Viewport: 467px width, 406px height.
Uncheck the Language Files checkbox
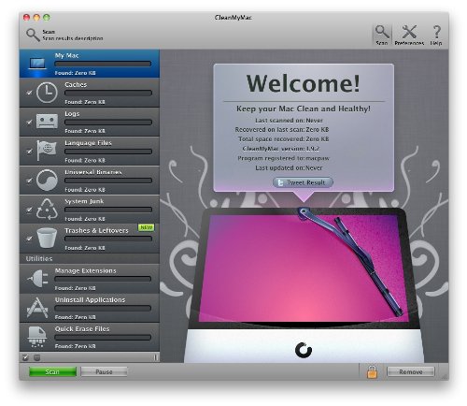click(29, 152)
